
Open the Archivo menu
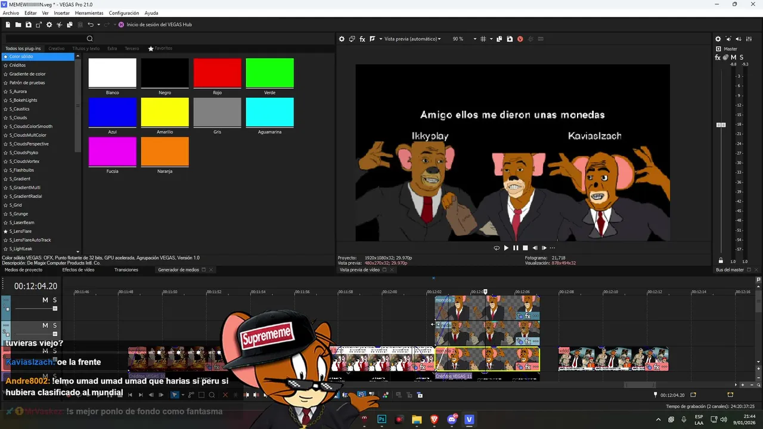(x=11, y=13)
